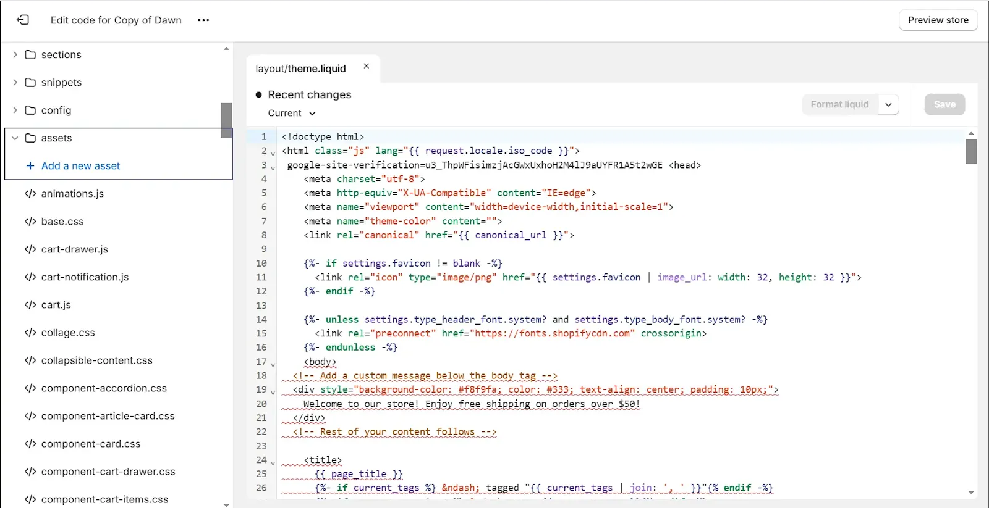
Task: Expand the snippets folder chevron
Action: [15, 82]
